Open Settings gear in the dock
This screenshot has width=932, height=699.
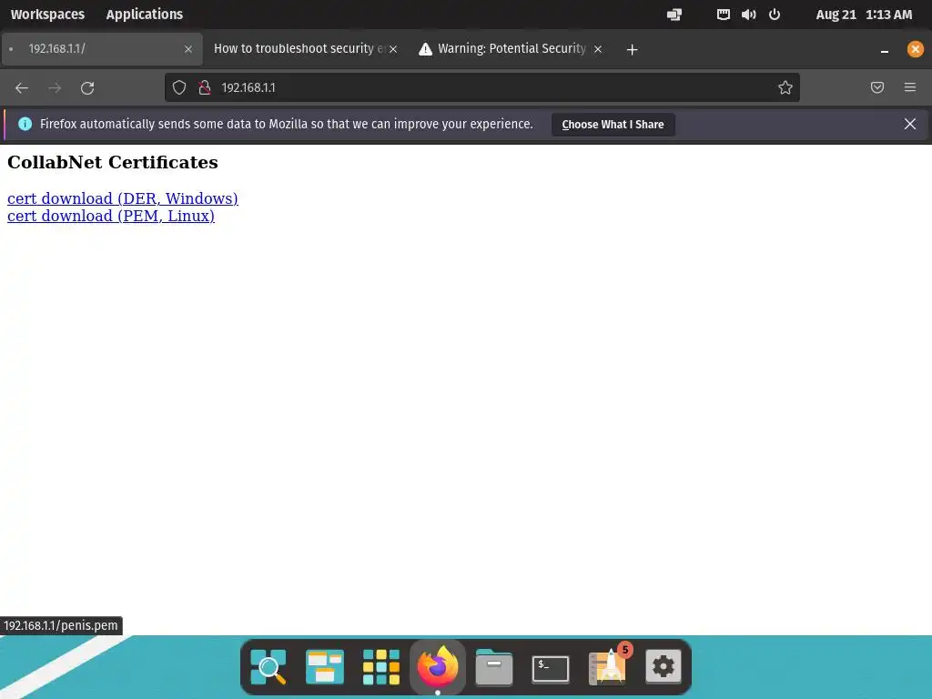click(664, 666)
